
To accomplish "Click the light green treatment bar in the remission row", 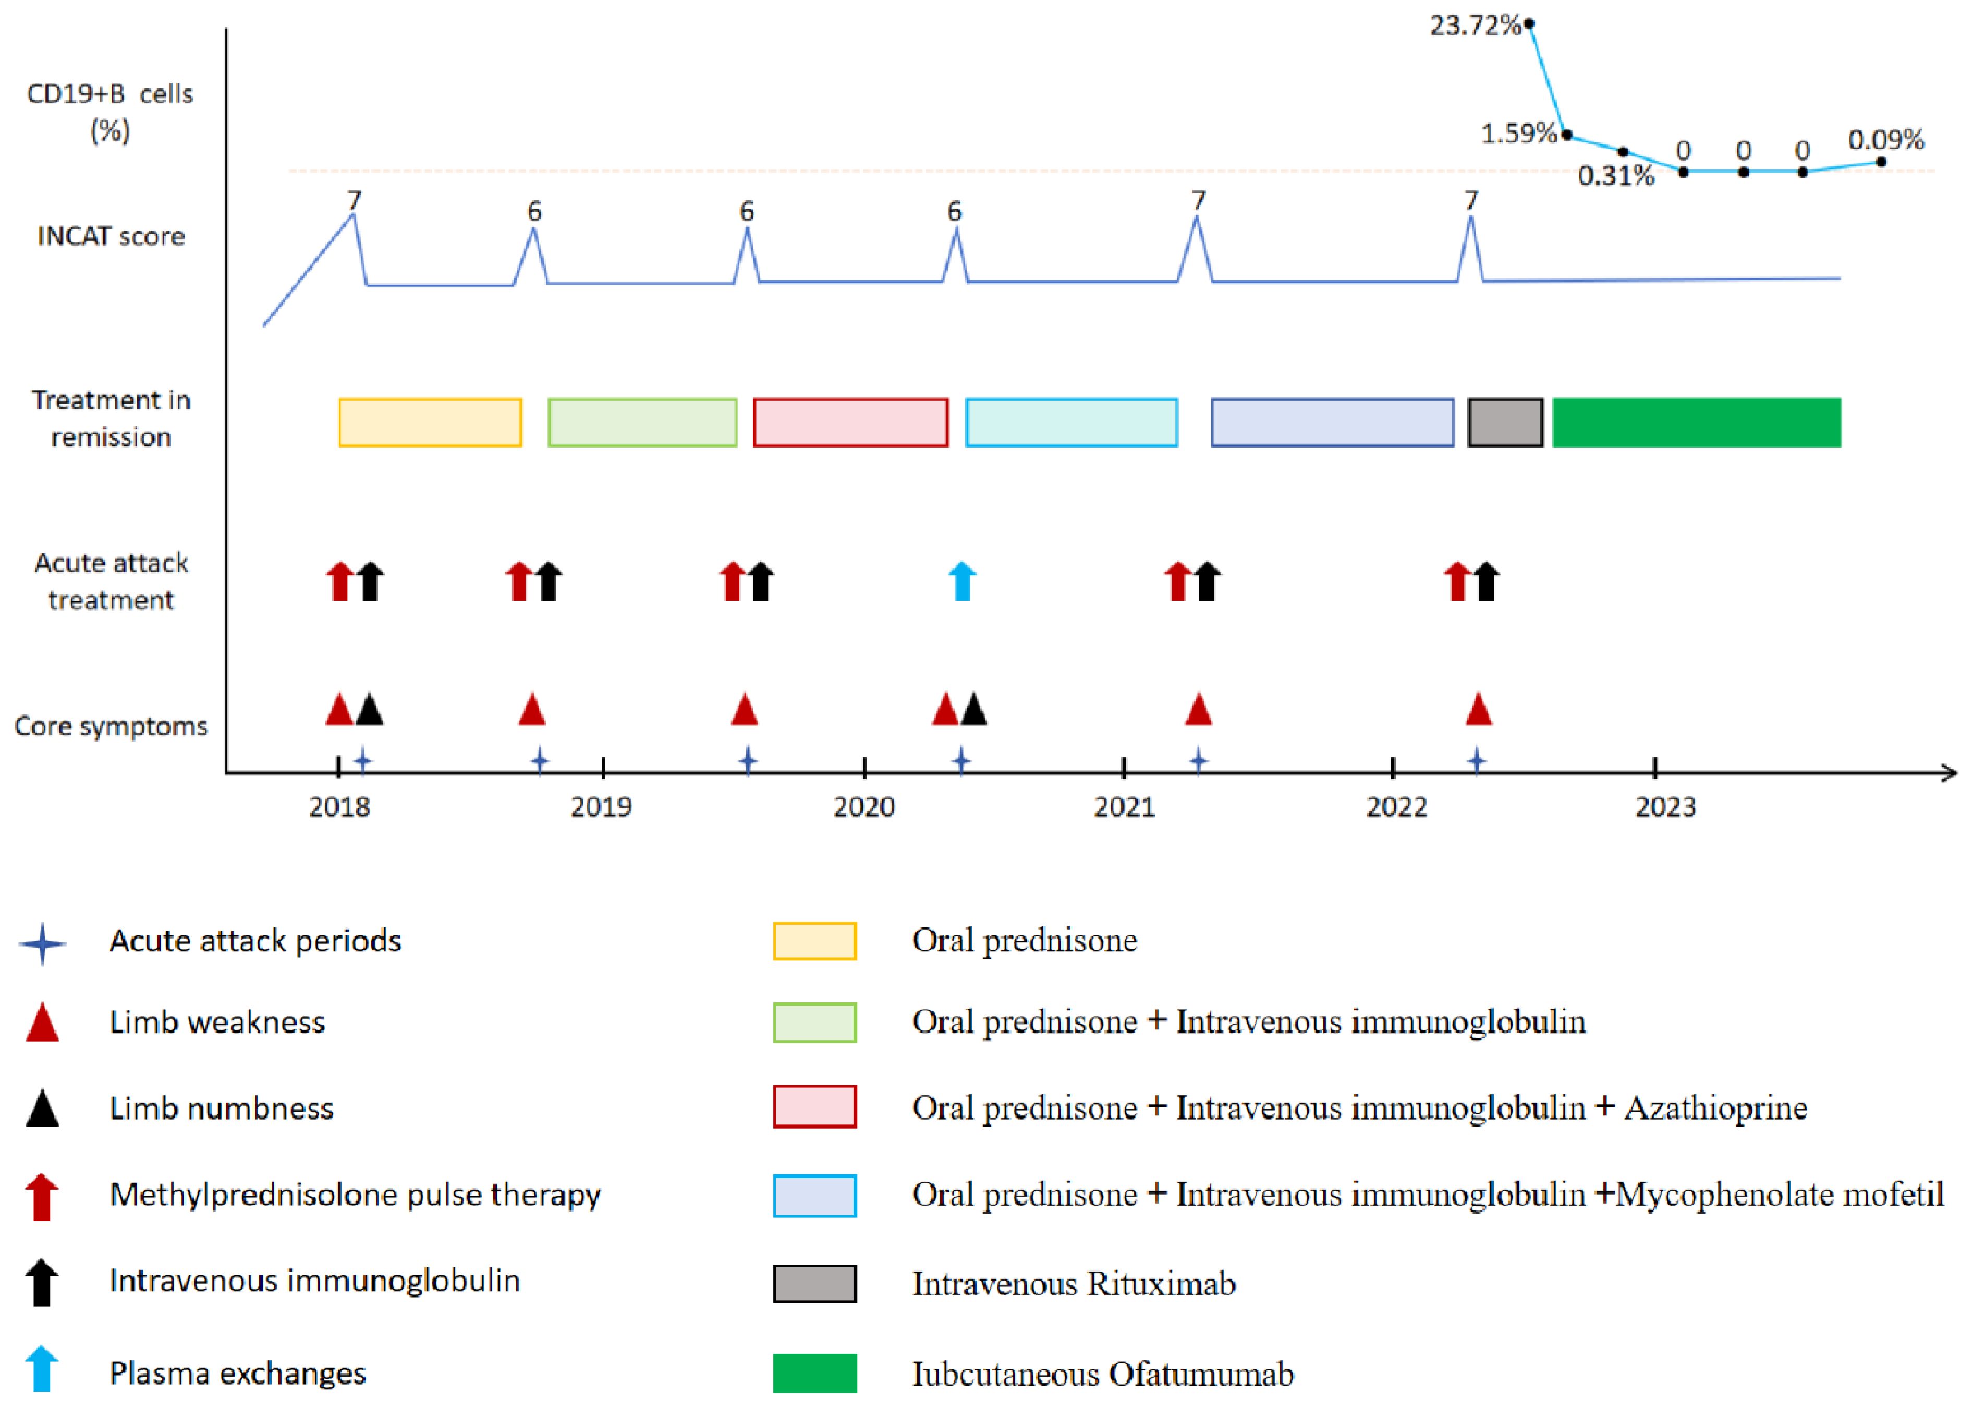I will [x=643, y=423].
